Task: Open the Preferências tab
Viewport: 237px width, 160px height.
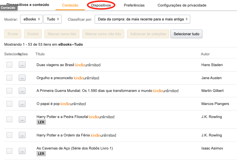Action: point(134,5)
